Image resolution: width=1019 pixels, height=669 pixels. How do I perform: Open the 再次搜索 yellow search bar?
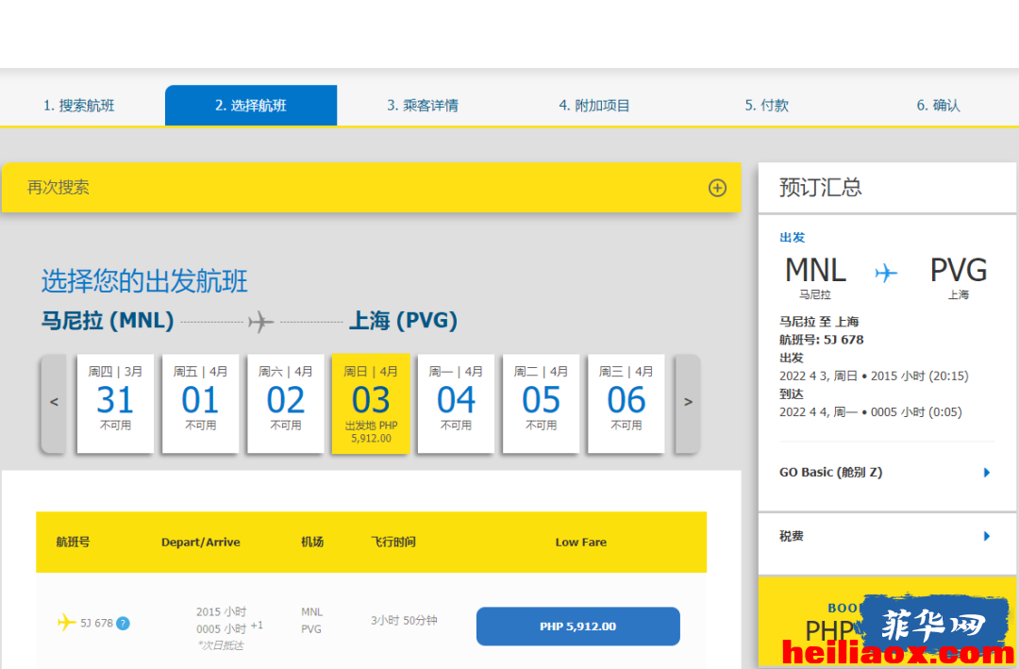[x=371, y=187]
